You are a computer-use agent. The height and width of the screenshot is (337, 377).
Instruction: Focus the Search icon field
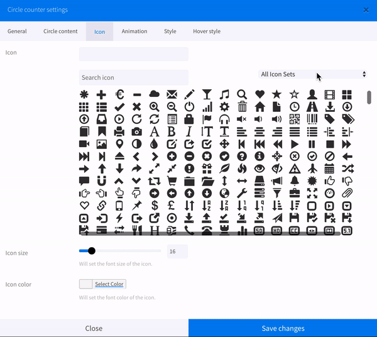pyautogui.click(x=134, y=77)
